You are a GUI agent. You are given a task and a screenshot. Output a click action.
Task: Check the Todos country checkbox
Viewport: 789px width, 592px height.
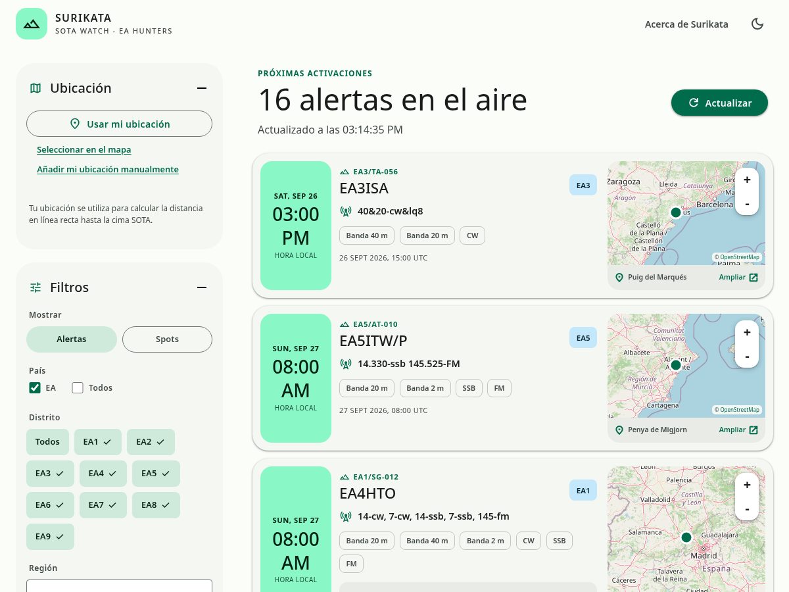[x=78, y=388]
